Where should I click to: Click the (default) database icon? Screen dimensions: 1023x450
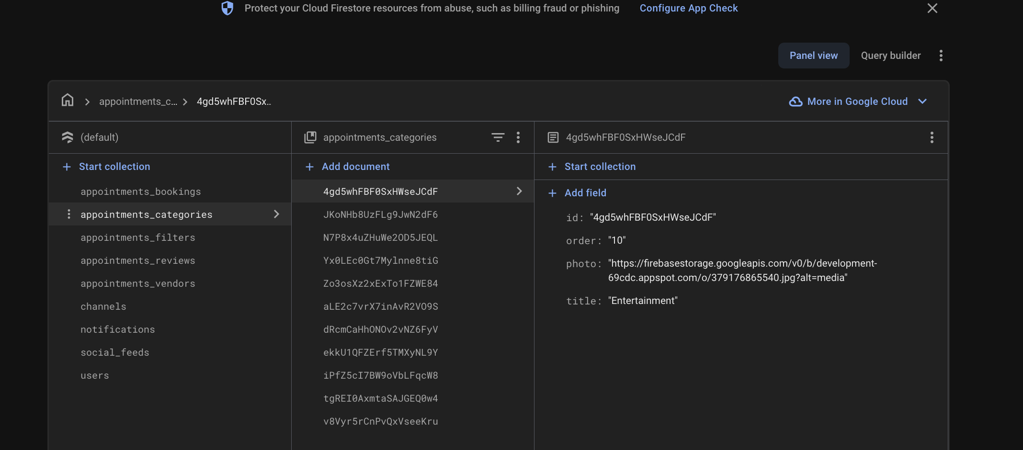point(68,137)
